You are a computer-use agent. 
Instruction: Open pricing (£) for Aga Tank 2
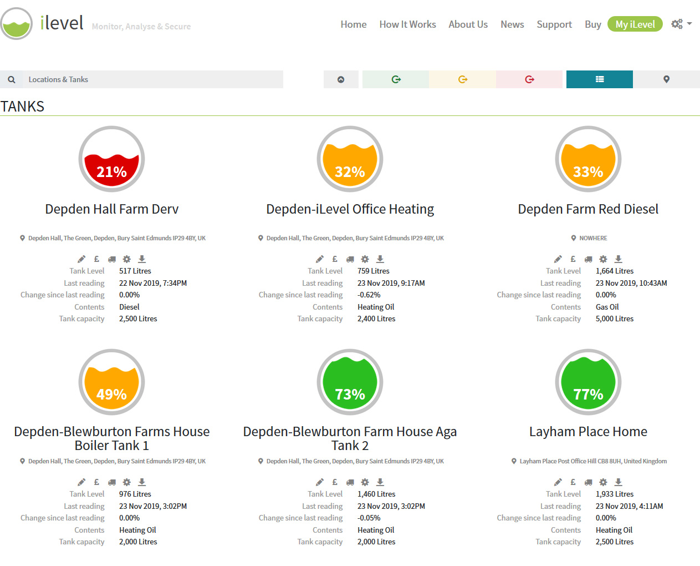click(335, 482)
